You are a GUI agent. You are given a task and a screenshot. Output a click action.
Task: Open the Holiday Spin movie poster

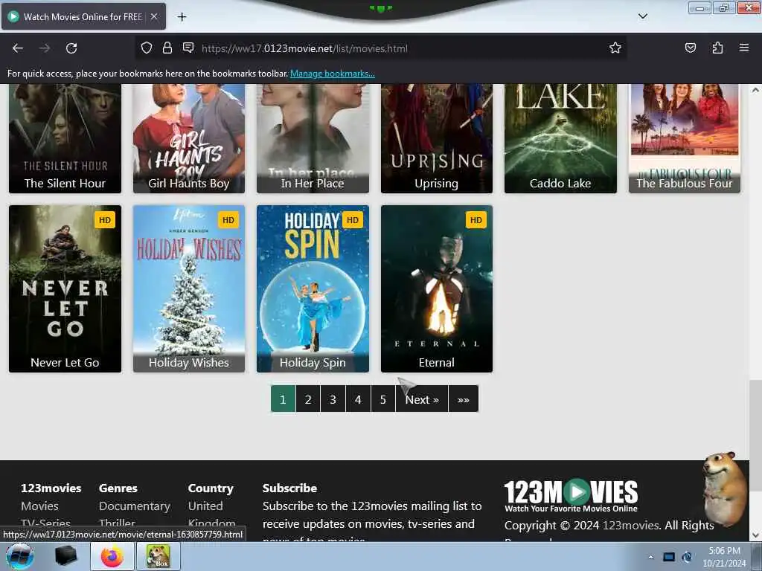click(x=313, y=289)
